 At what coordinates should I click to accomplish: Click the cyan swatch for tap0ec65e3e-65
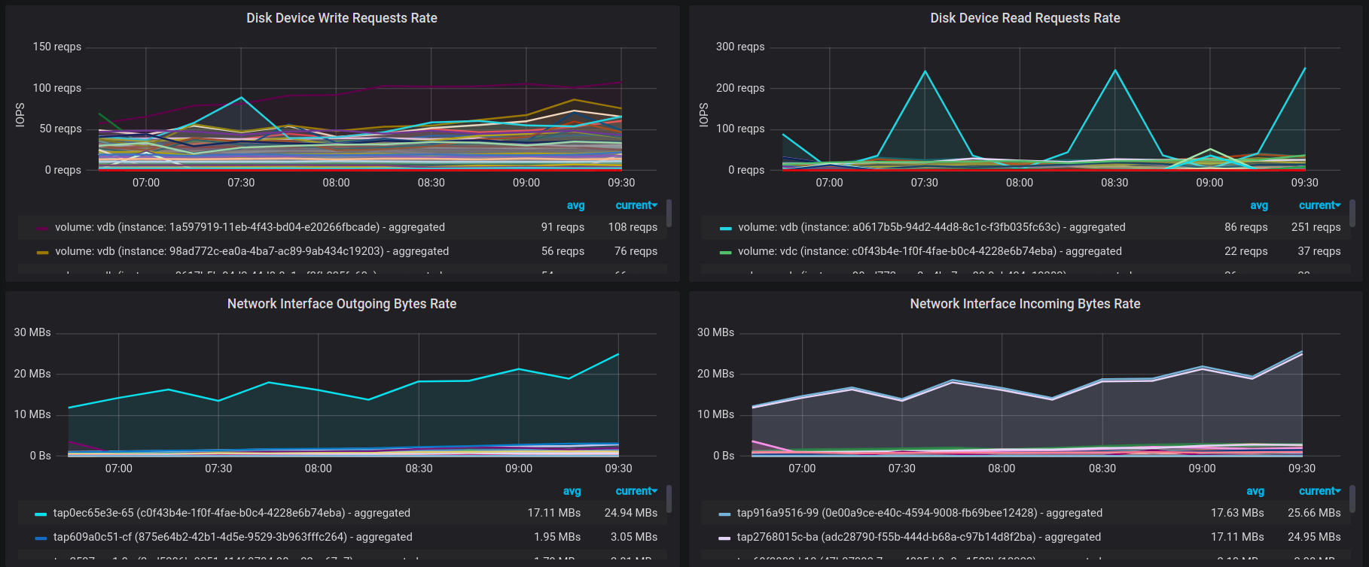41,514
